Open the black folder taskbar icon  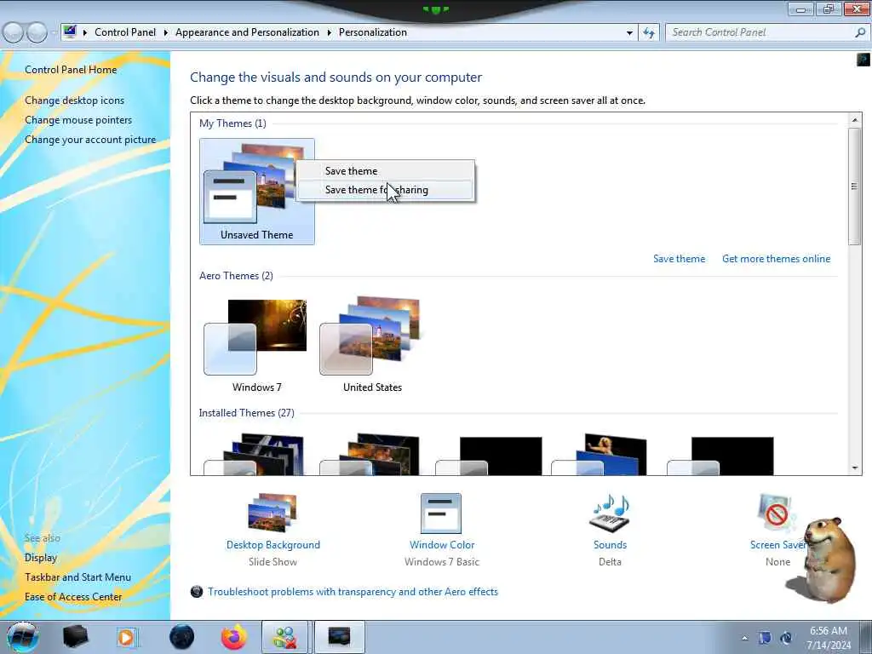[76, 637]
